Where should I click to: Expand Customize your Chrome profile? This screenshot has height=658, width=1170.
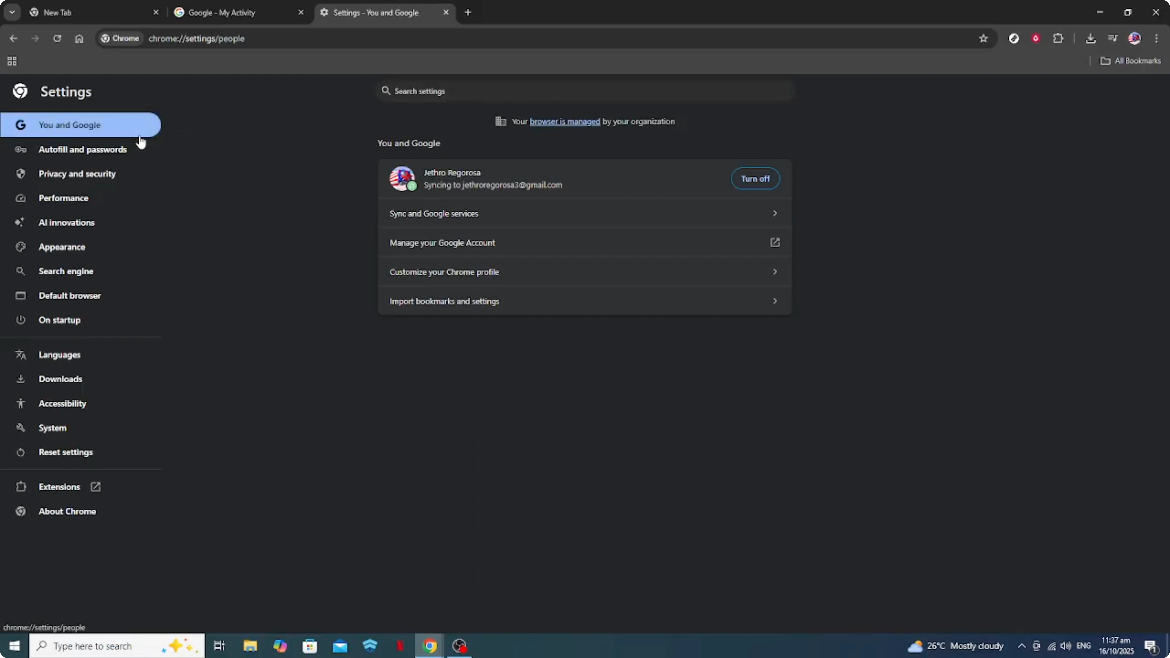click(585, 272)
